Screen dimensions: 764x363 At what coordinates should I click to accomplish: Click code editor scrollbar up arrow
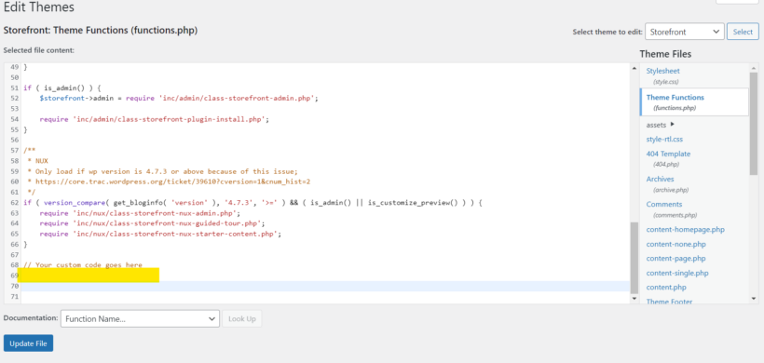(x=634, y=68)
